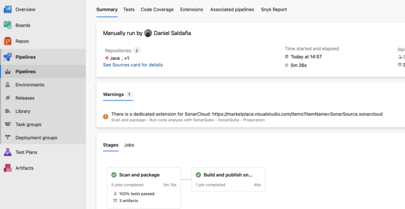This screenshot has height=209, width=405.
Task: Open the Overview section icon
Action: click(x=8, y=9)
